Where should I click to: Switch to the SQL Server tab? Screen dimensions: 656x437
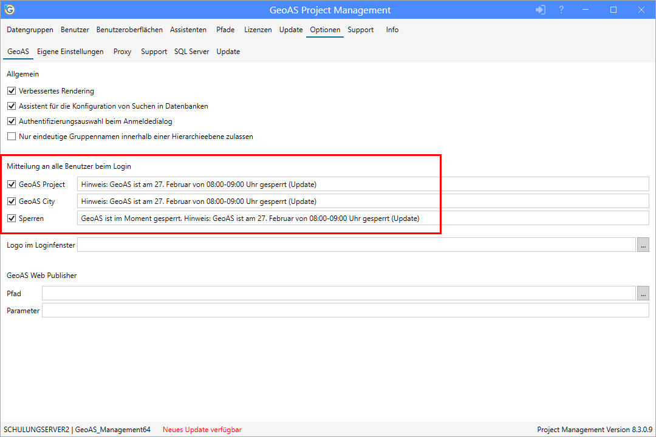[x=191, y=52]
